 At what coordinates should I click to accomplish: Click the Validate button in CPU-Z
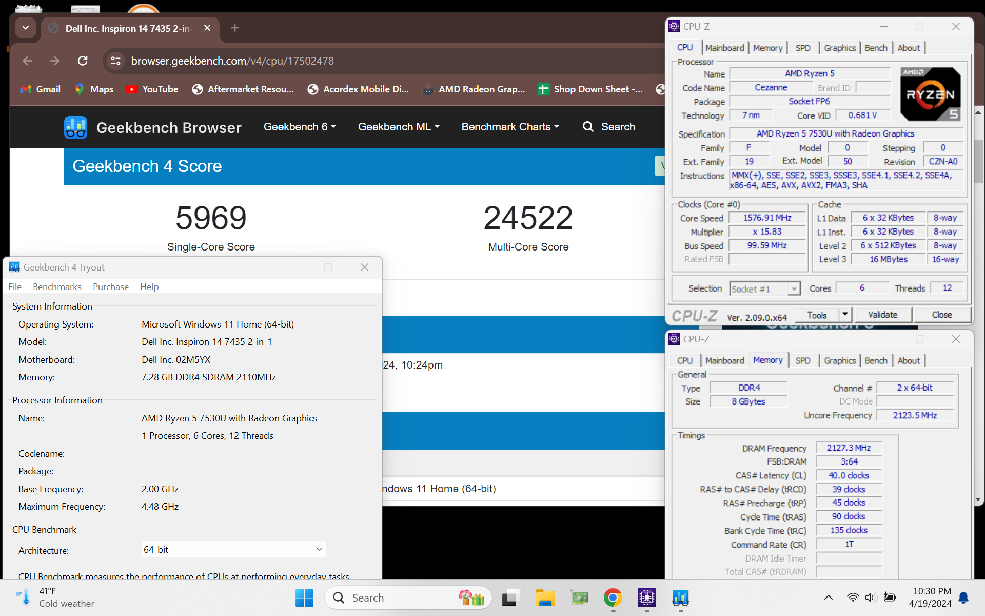pyautogui.click(x=882, y=315)
